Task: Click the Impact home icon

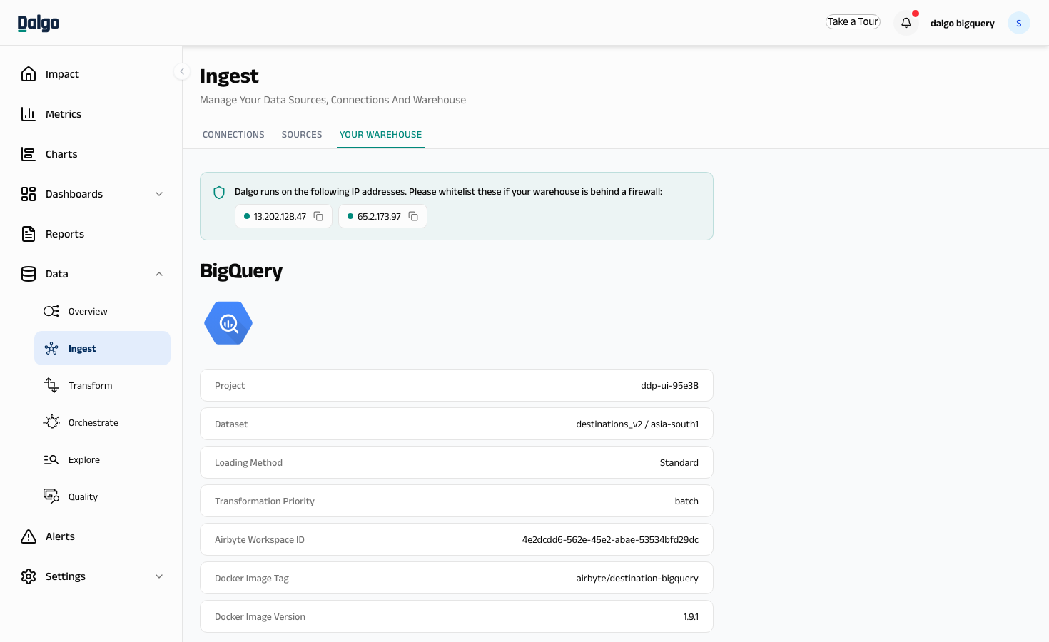Action: pos(29,74)
